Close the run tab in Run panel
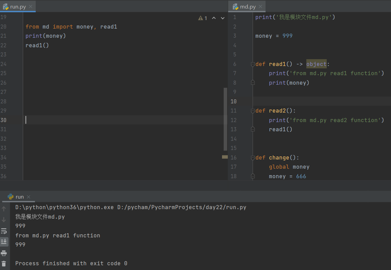This screenshot has width=391, height=270. click(x=29, y=197)
